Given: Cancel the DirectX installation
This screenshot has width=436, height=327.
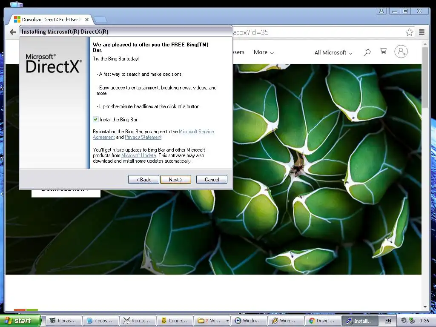Looking at the screenshot, I should pos(212,180).
